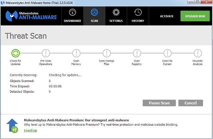Click the Scan Startup Files step icon
This screenshot has width=213, height=139.
pyautogui.click(x=106, y=53)
